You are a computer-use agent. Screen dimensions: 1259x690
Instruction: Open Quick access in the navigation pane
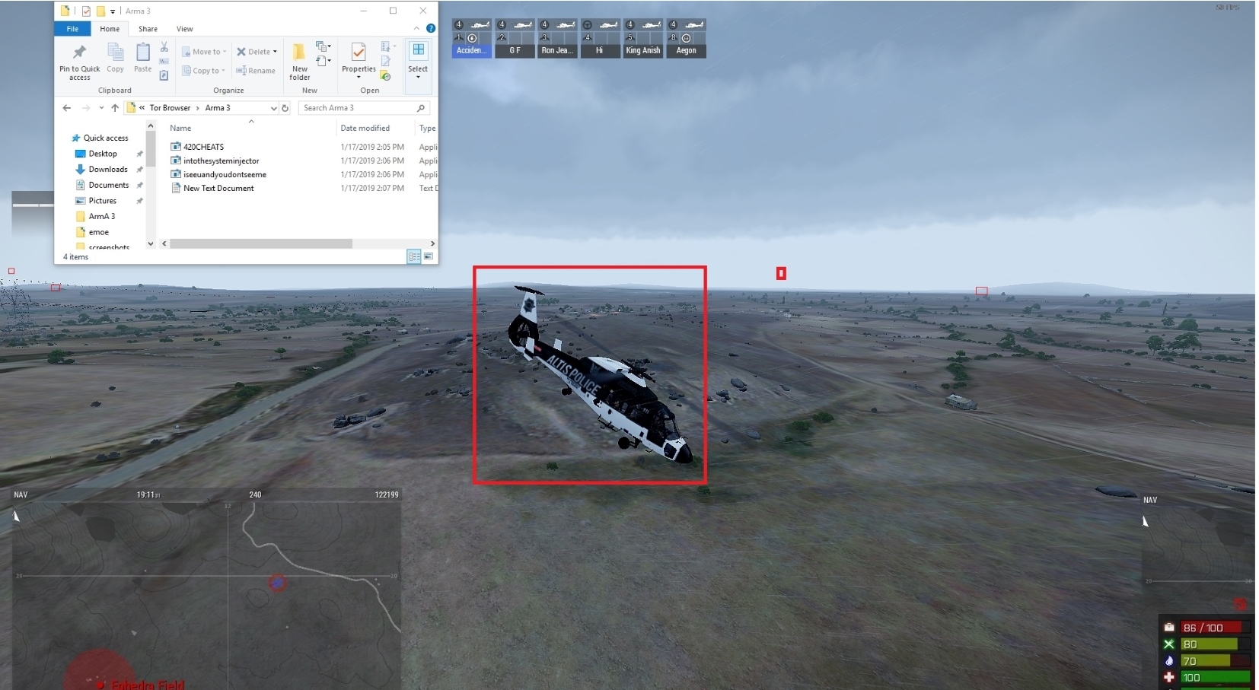pos(106,138)
